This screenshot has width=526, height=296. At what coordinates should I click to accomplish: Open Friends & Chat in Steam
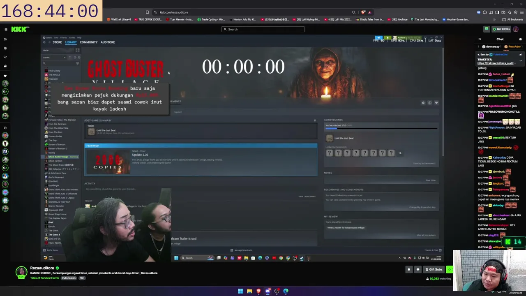pos(433,250)
